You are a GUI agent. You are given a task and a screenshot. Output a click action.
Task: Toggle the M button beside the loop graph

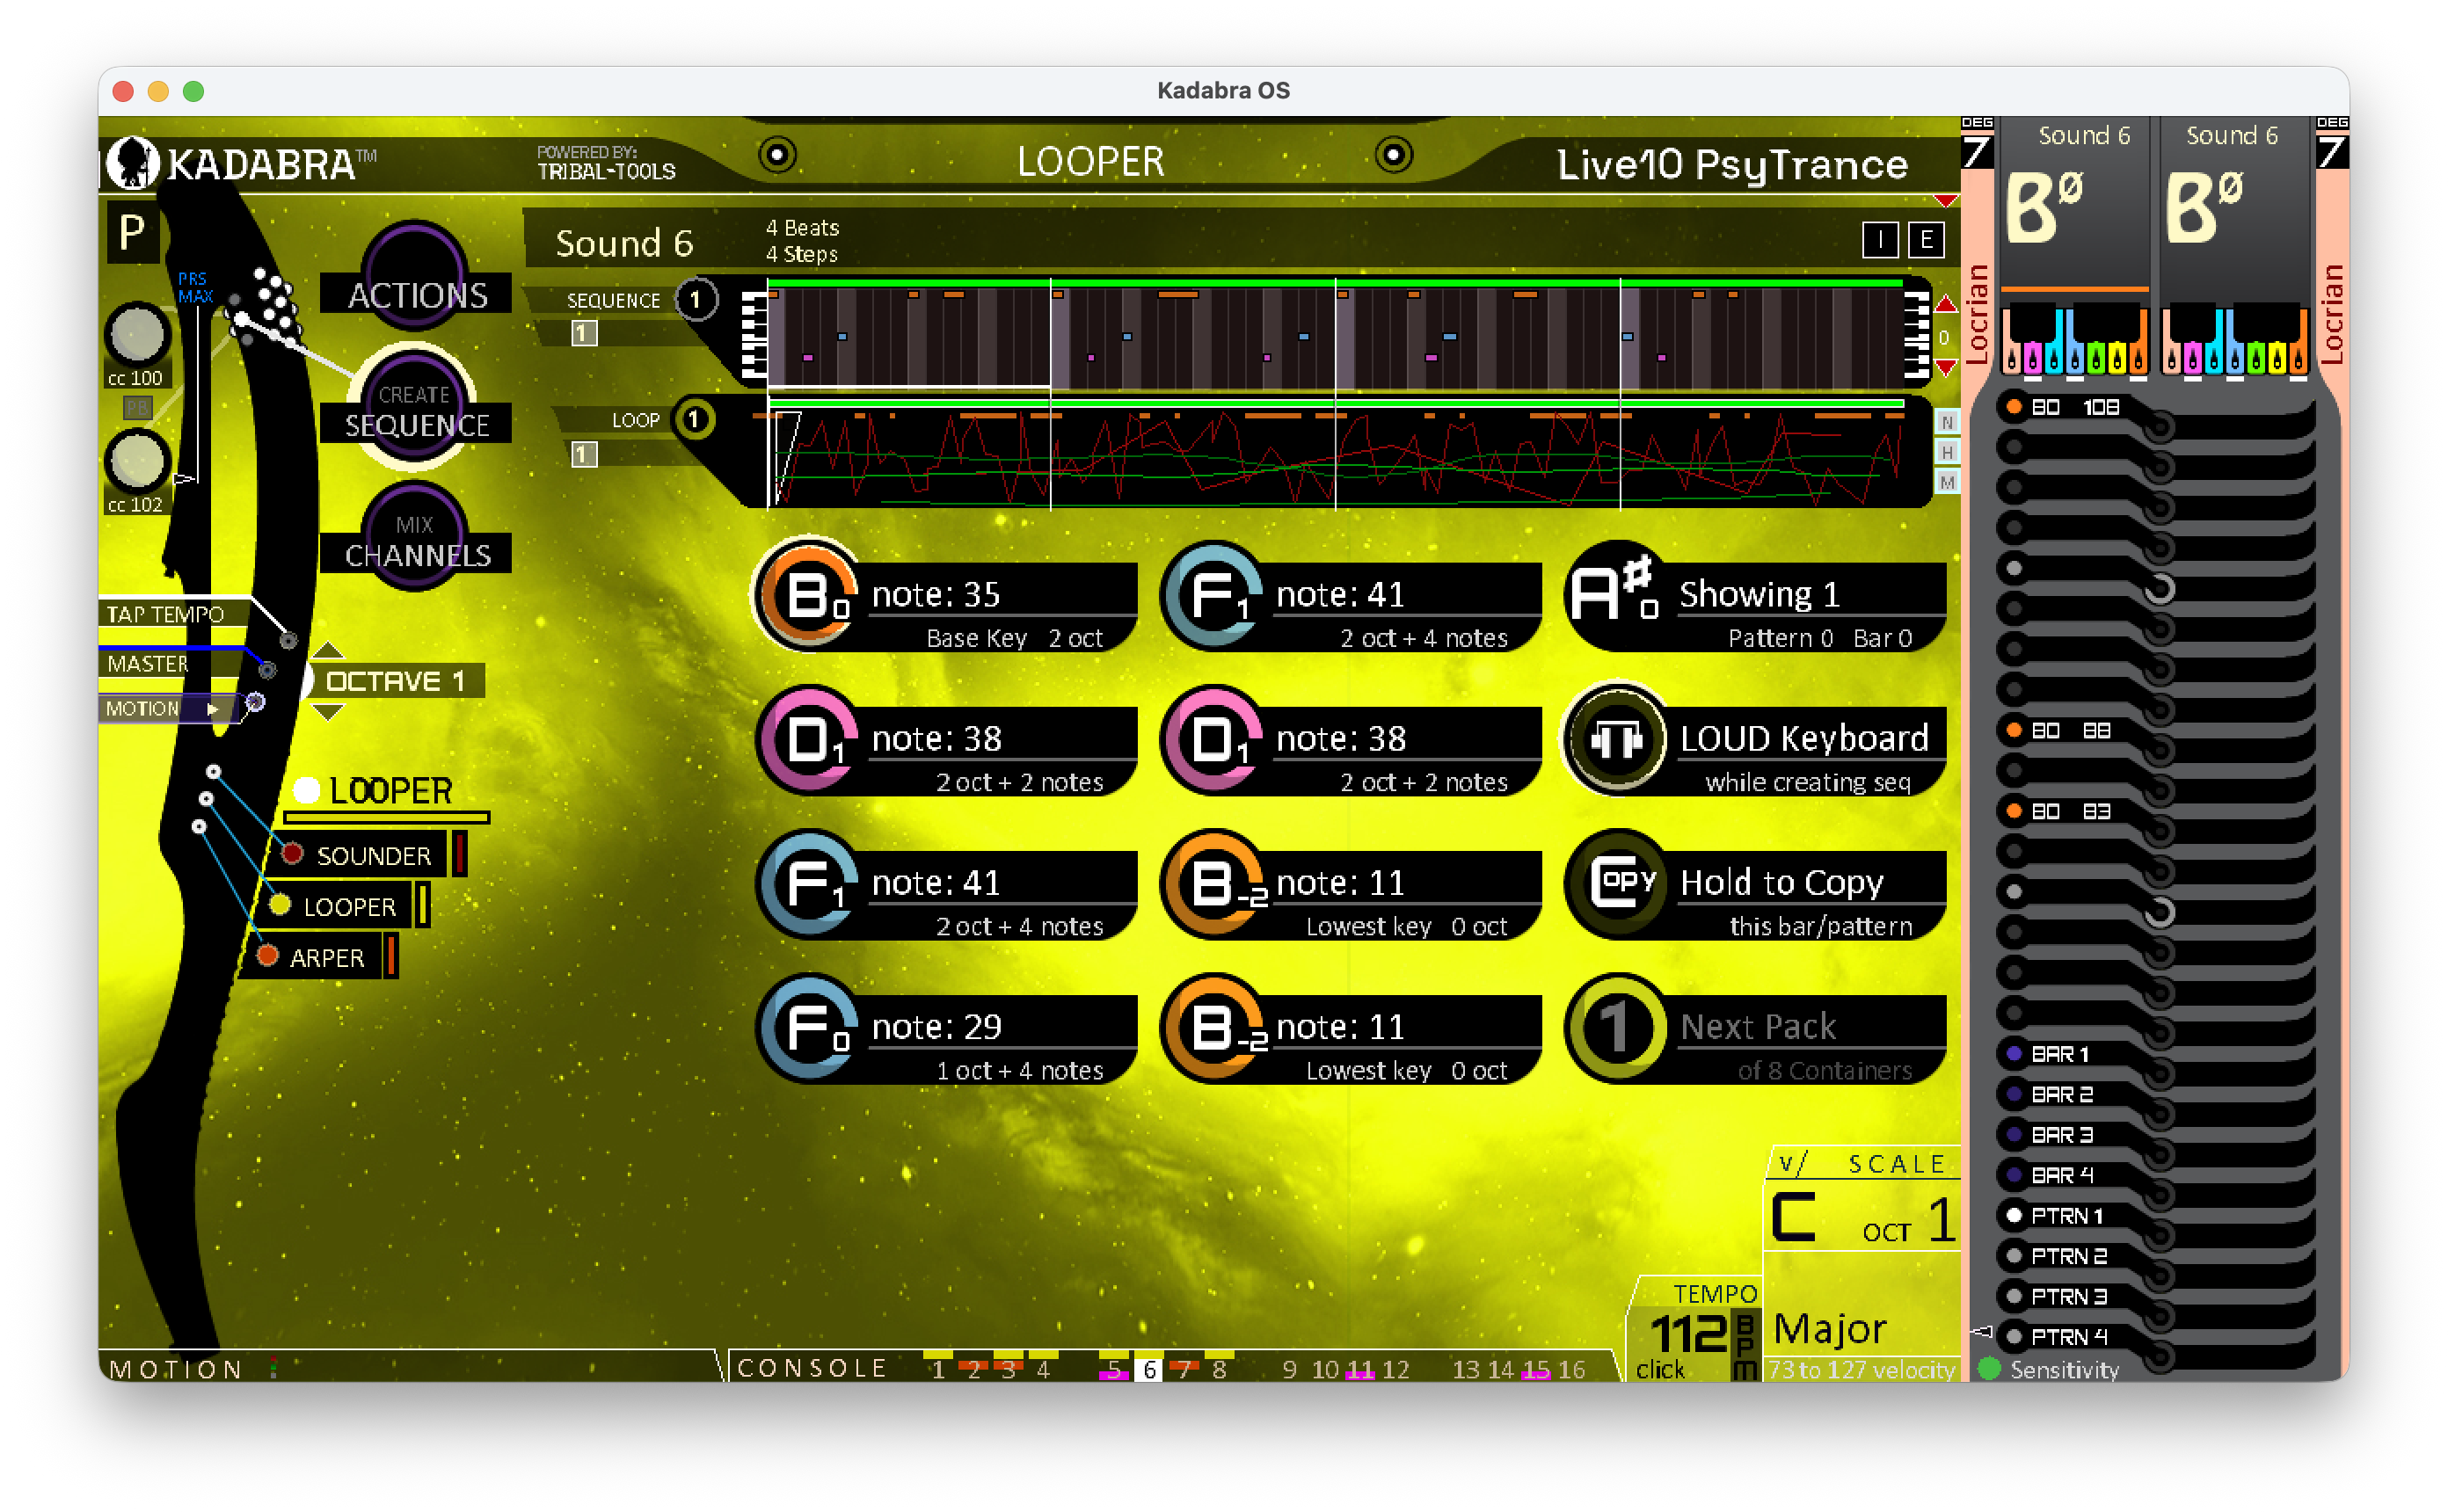[x=1946, y=482]
